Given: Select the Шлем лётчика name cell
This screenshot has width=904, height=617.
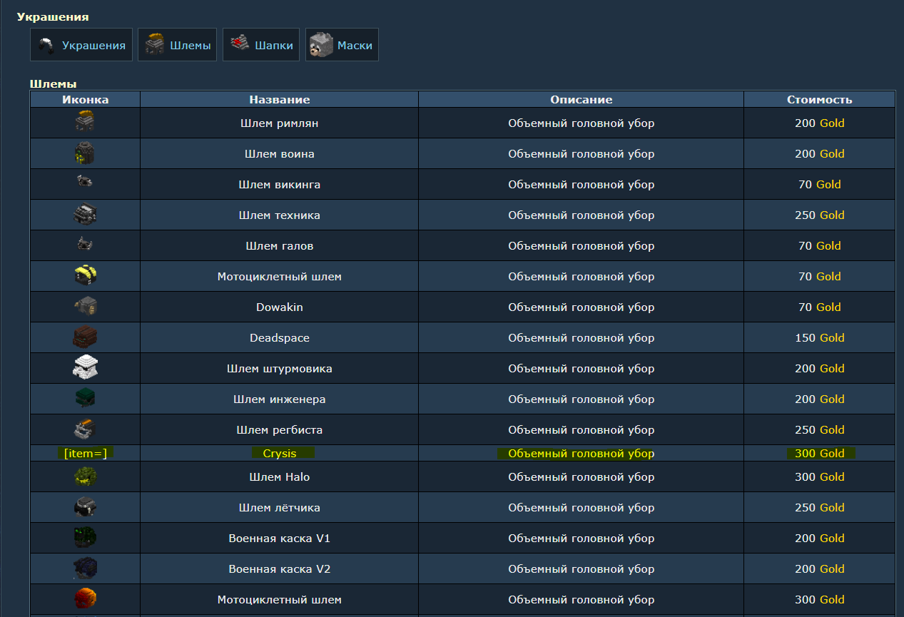Looking at the screenshot, I should [279, 508].
